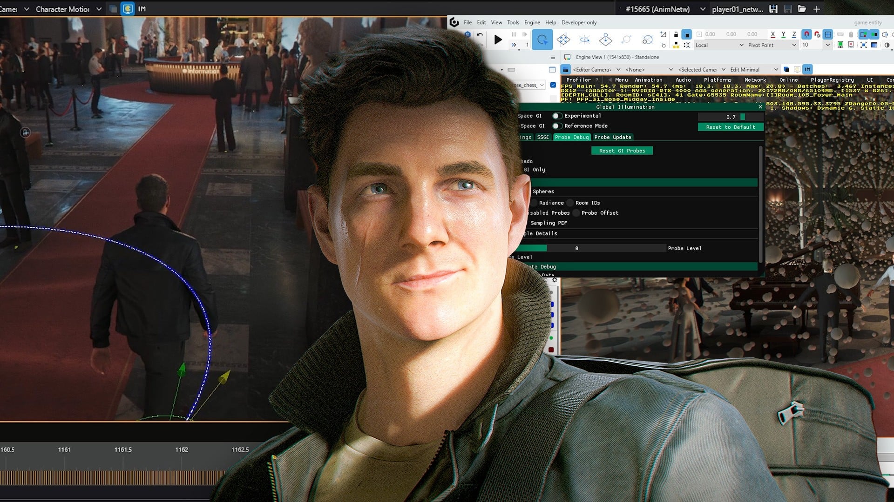
Task: Switch to the Probe Update tab
Action: [612, 137]
